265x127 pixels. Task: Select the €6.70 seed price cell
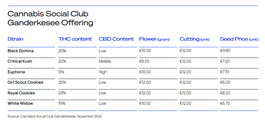pyautogui.click(x=225, y=103)
